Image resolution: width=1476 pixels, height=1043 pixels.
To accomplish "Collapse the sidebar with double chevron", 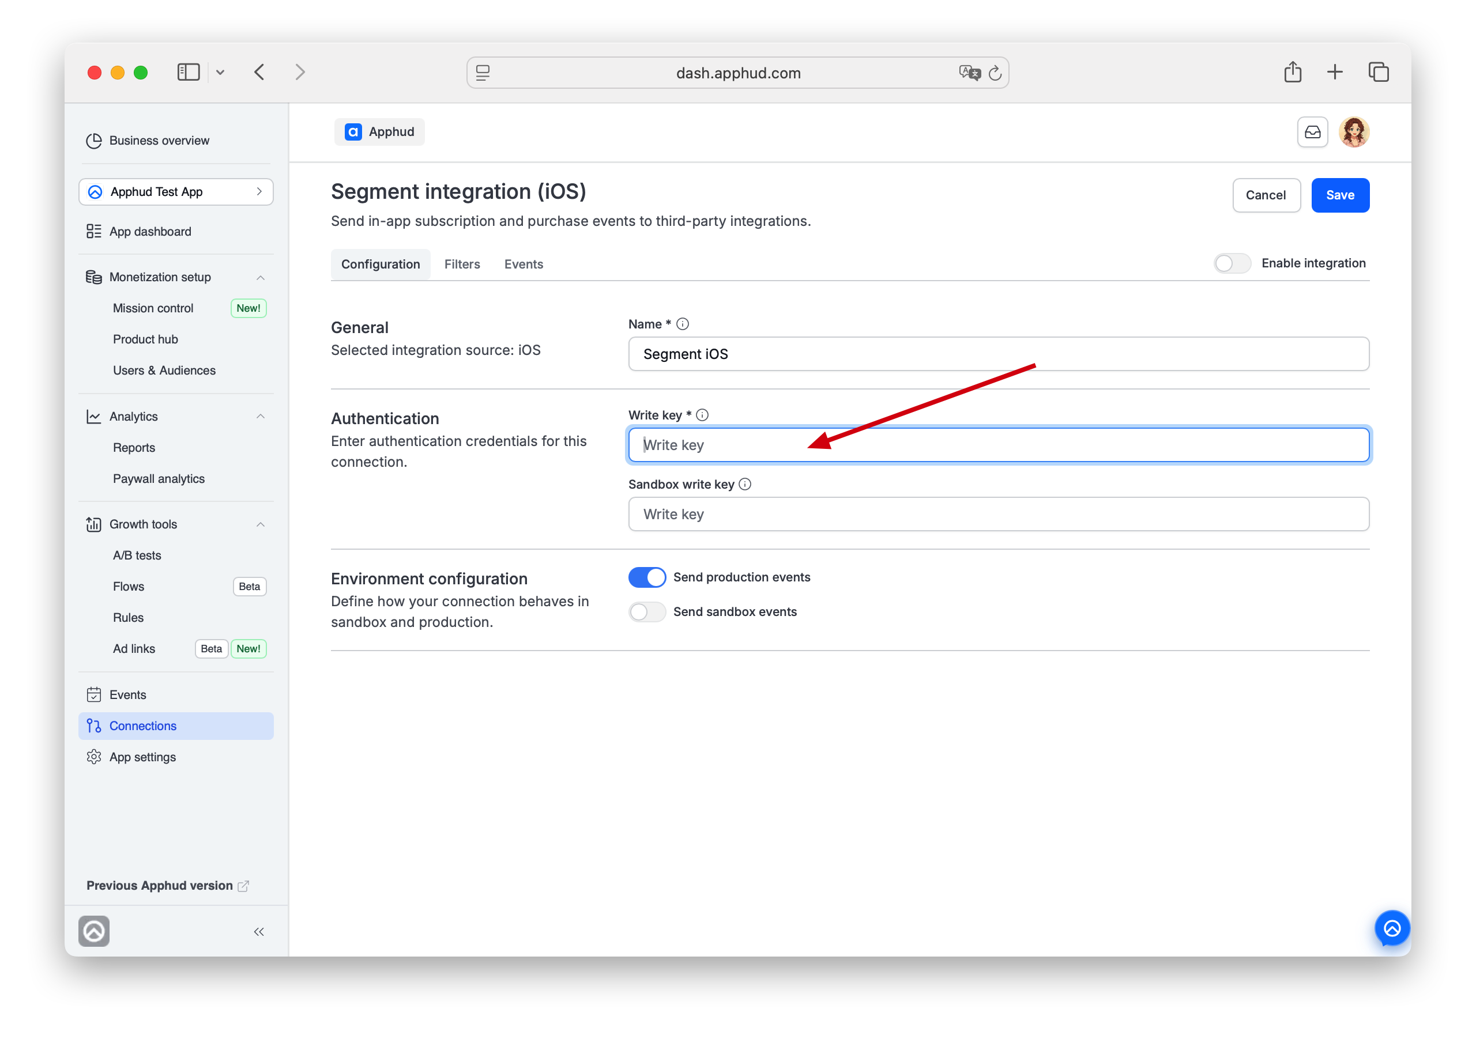I will point(259,932).
